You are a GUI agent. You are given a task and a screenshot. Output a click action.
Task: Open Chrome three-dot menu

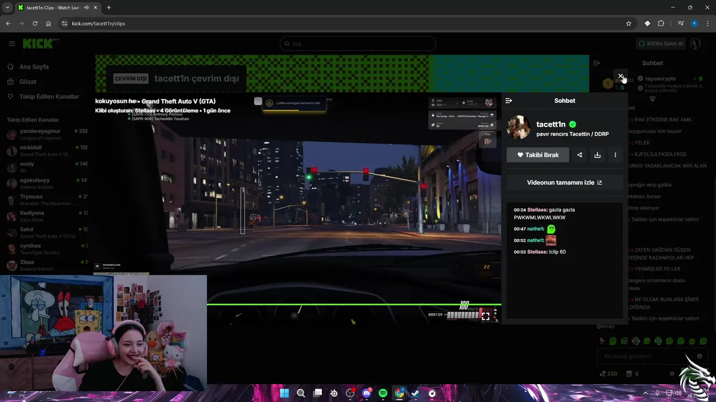(708, 23)
